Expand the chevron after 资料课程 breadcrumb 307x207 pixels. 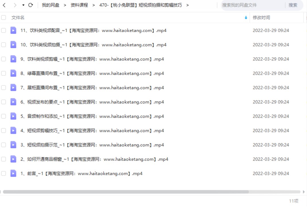coord(93,5)
